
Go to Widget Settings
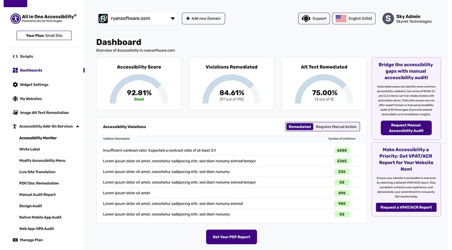pyautogui.click(x=34, y=85)
